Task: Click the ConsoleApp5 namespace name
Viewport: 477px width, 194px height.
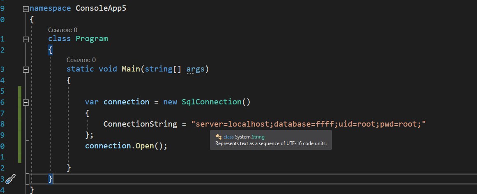Action: (x=101, y=8)
